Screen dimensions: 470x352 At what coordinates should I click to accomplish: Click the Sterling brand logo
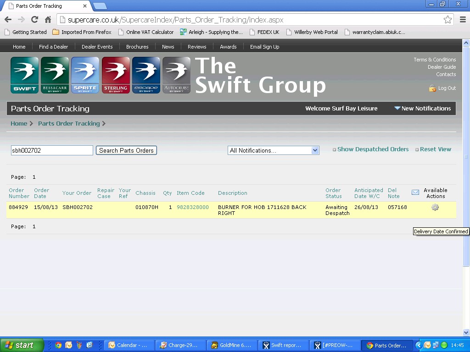[116, 75]
